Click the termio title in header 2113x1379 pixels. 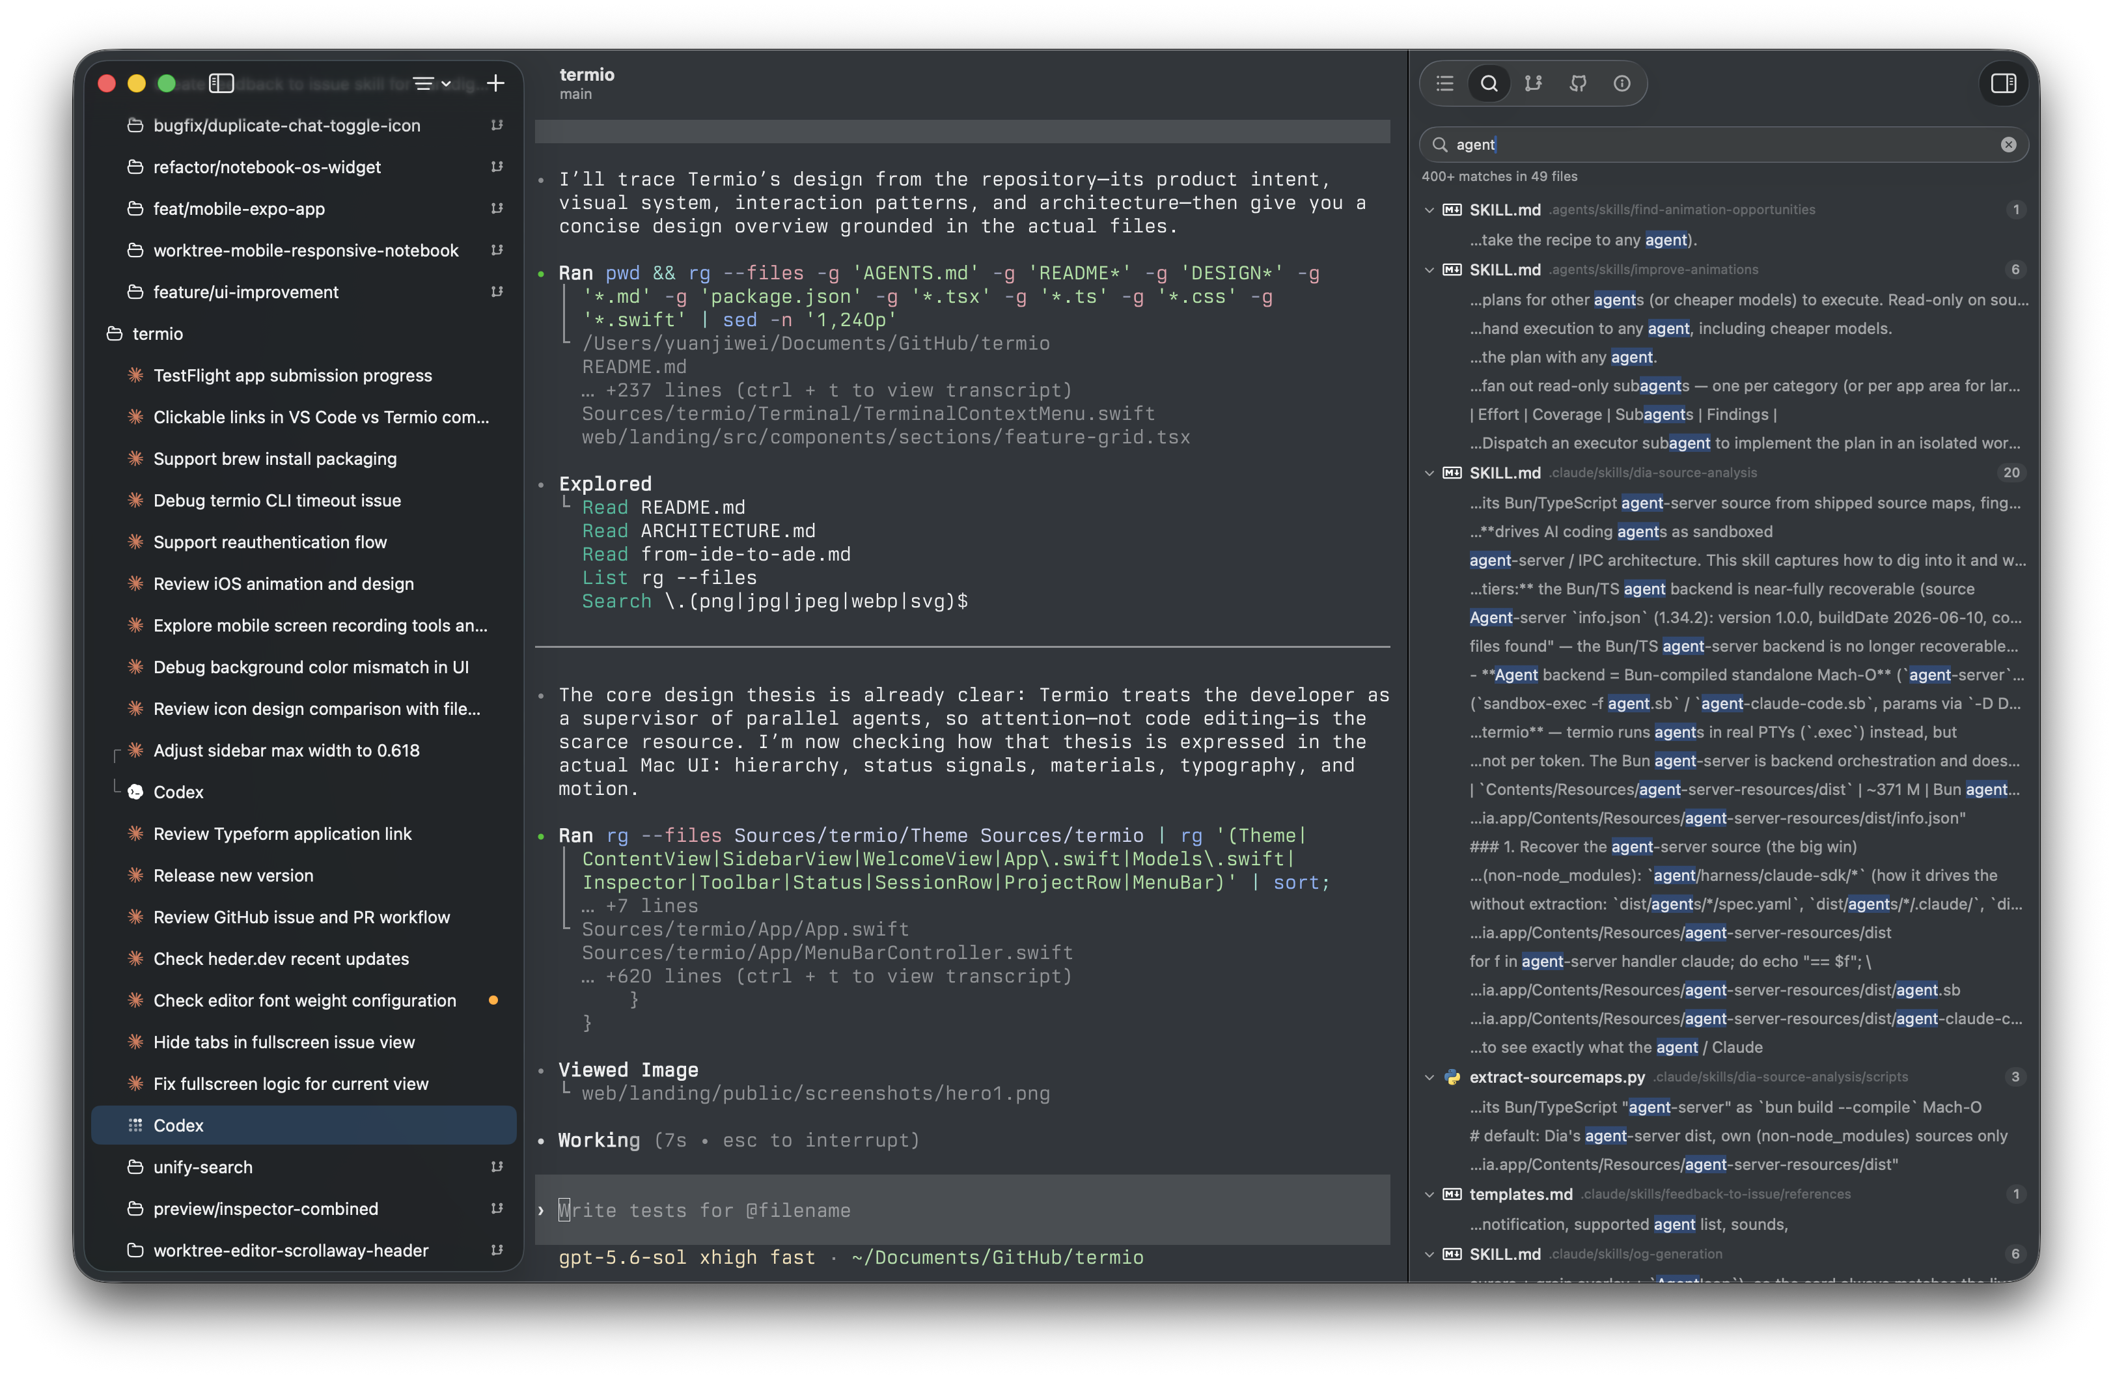(x=587, y=75)
